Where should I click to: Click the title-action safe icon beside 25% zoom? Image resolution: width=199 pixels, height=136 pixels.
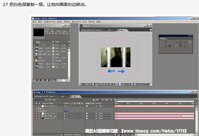(93, 84)
